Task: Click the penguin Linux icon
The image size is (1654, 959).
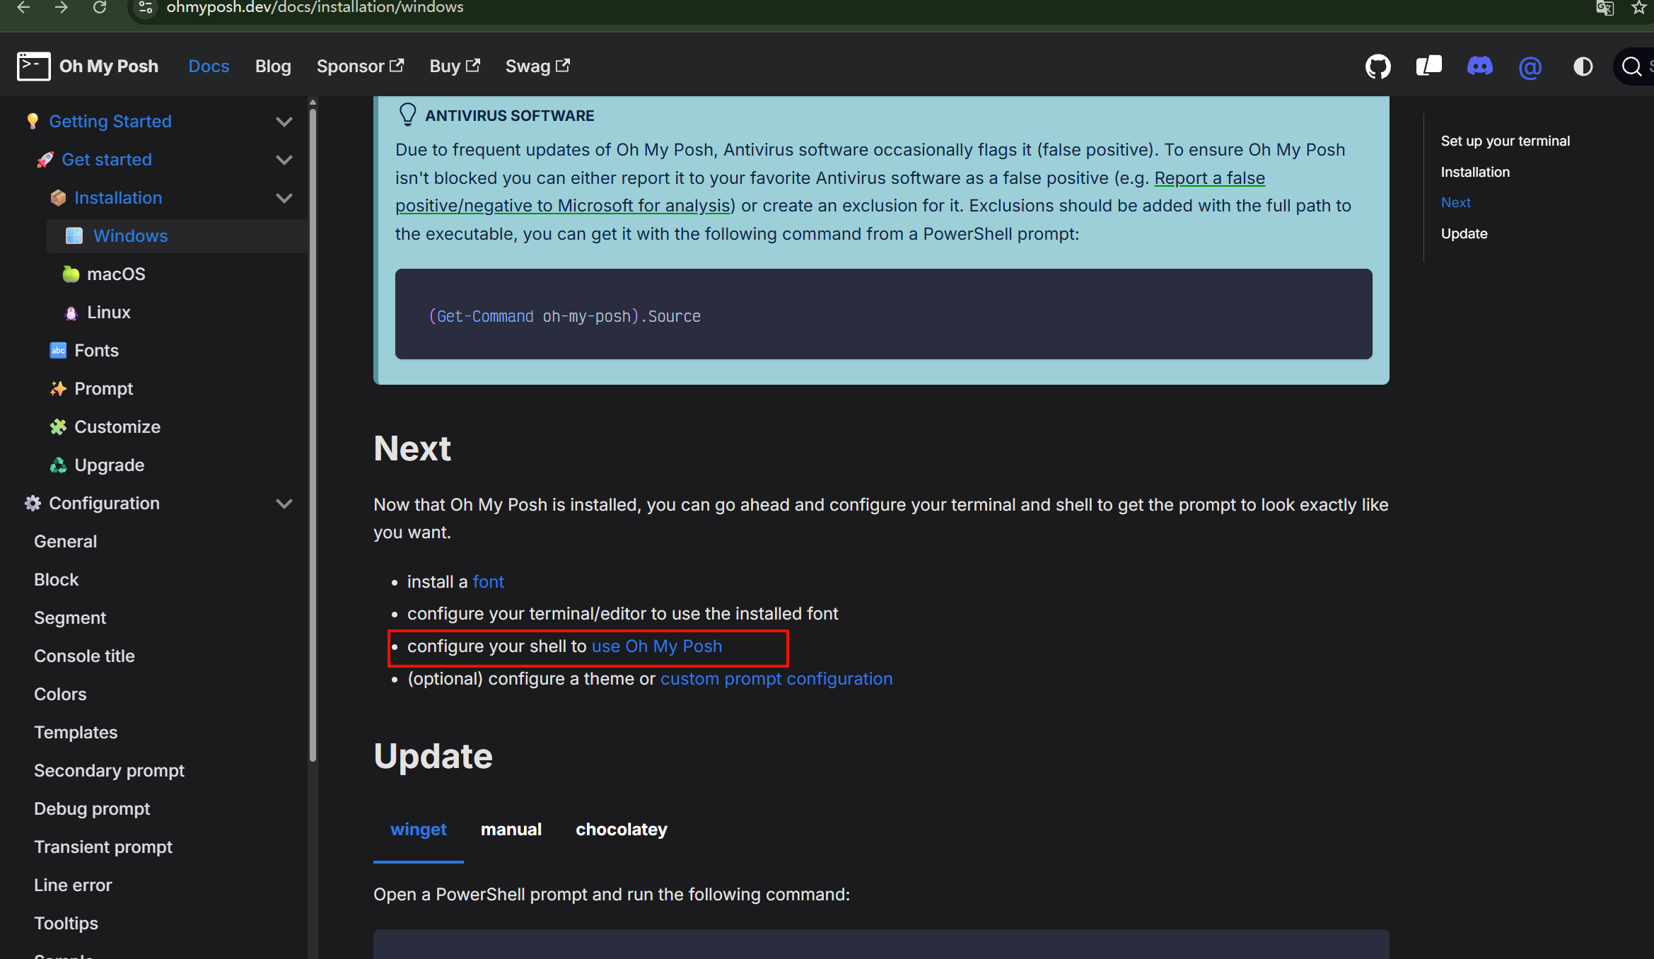Action: point(71,313)
